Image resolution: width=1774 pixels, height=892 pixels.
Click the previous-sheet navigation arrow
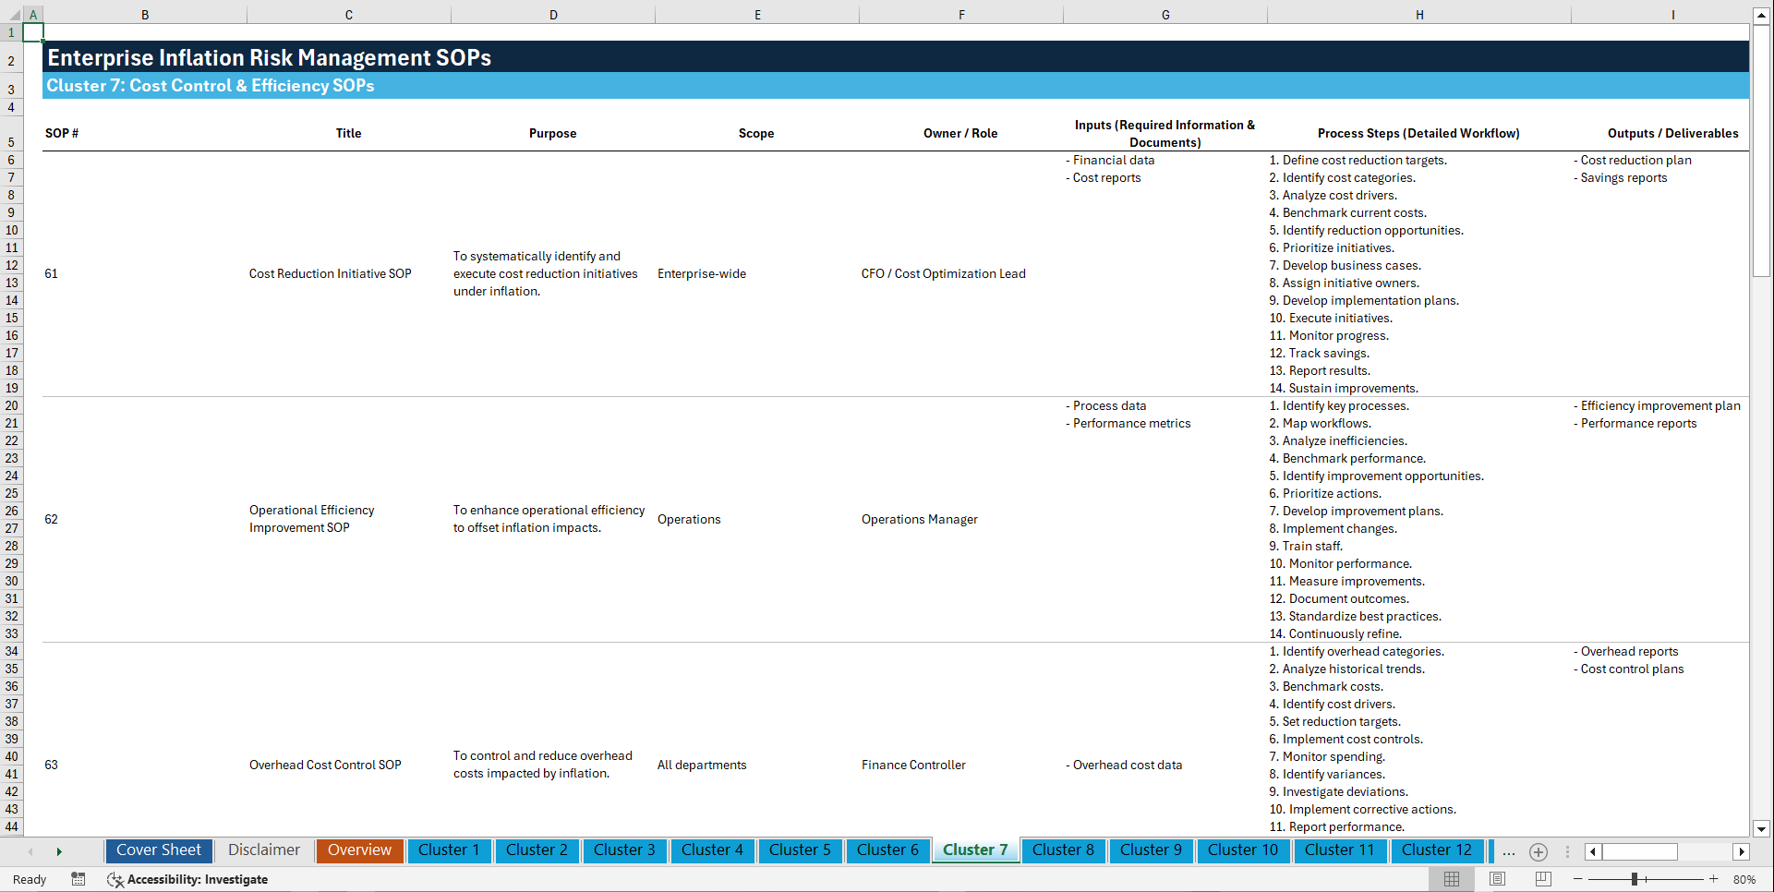point(30,851)
